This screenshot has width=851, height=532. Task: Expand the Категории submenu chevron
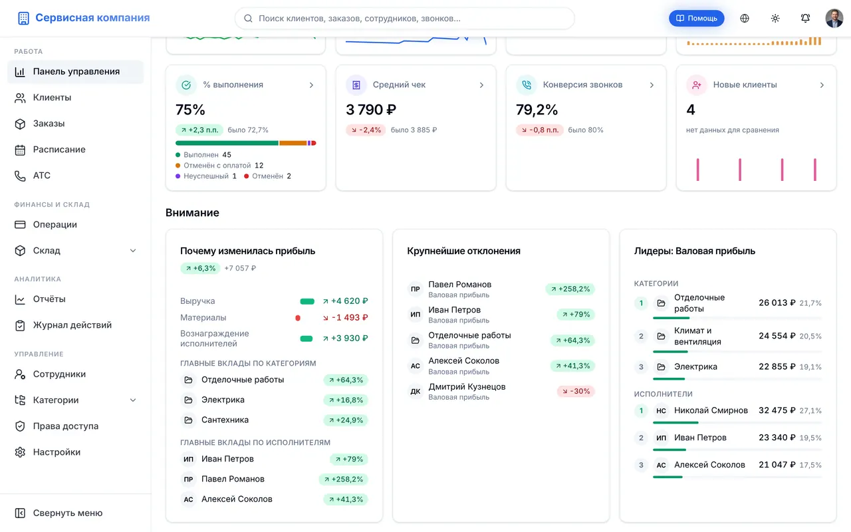(132, 400)
